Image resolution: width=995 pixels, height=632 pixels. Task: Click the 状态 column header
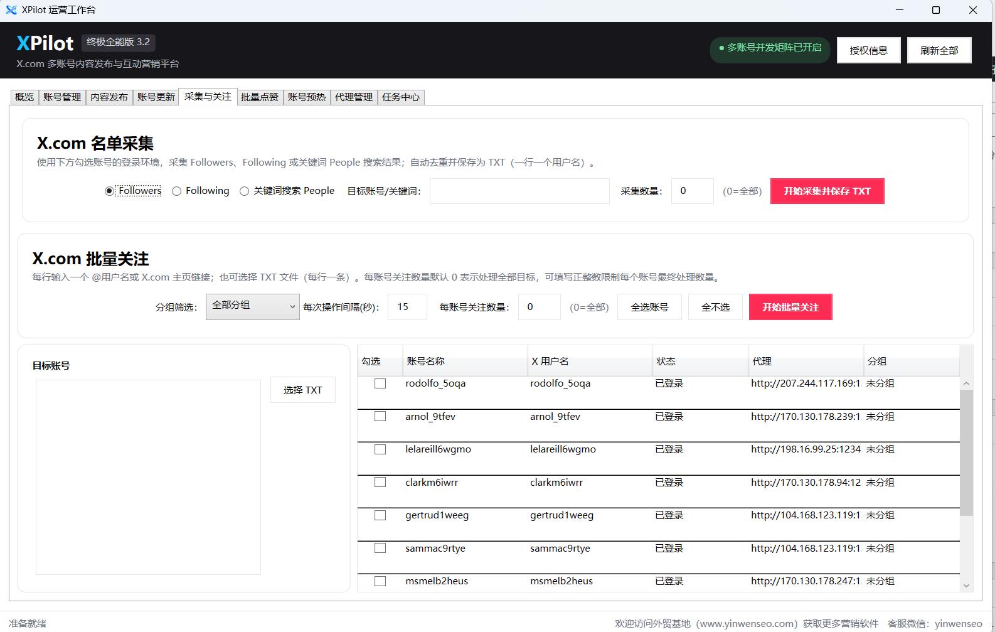tap(700, 361)
